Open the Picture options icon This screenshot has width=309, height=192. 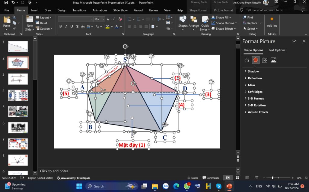point(273,60)
